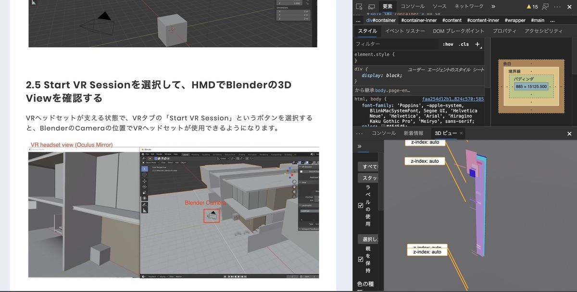Click the heading 2.5 Start VR Session
Viewport: 577px width, 292px height.
[x=159, y=92]
